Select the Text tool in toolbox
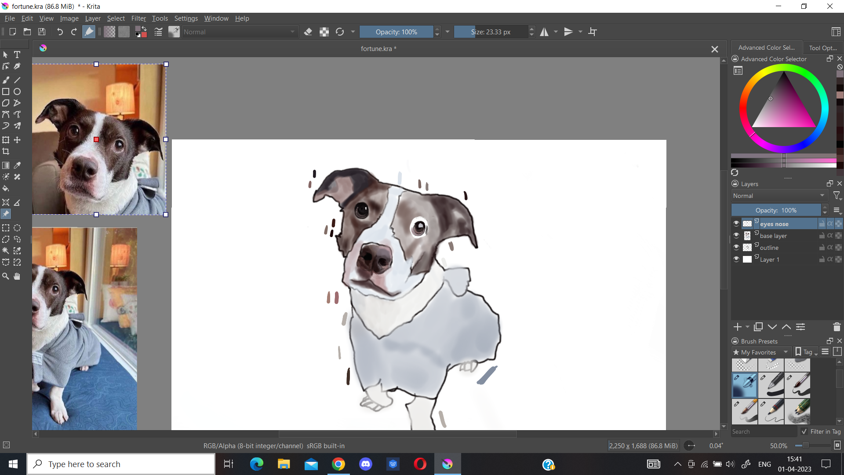Viewport: 844px width, 475px height. click(x=17, y=55)
